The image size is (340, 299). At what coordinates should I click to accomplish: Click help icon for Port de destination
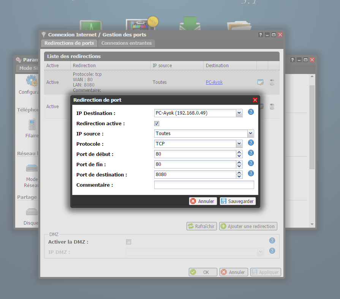[251, 173]
